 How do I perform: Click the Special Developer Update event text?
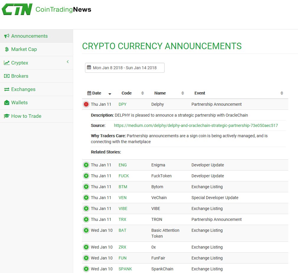[x=215, y=198]
